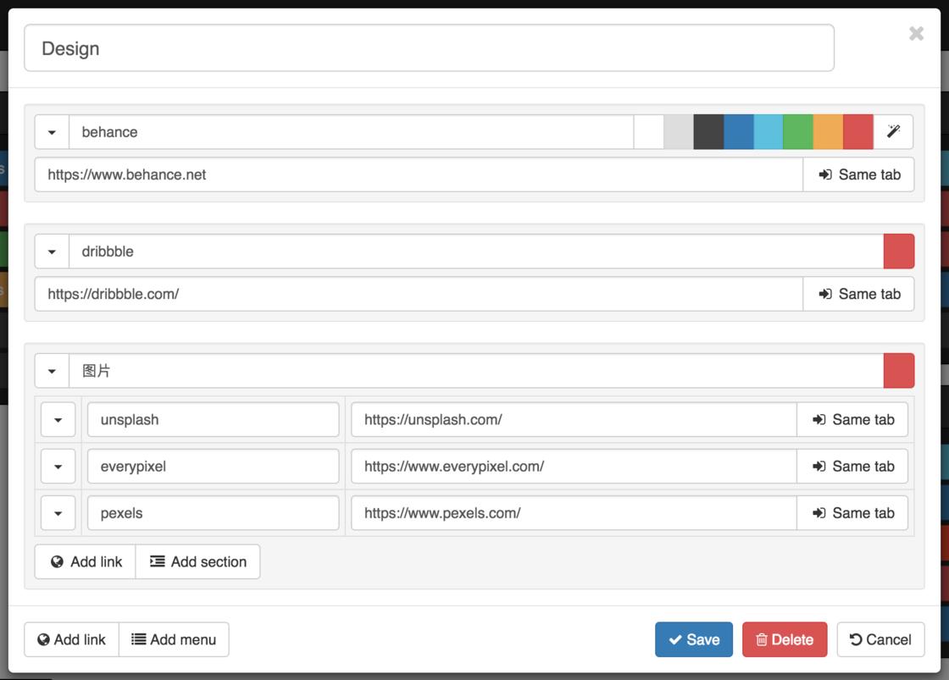Click Add link in the dialog footer
Image resolution: width=949 pixels, height=680 pixels.
point(71,639)
